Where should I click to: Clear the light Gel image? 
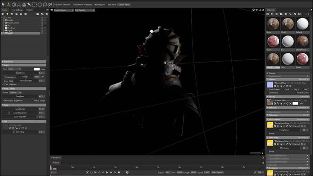(26, 128)
